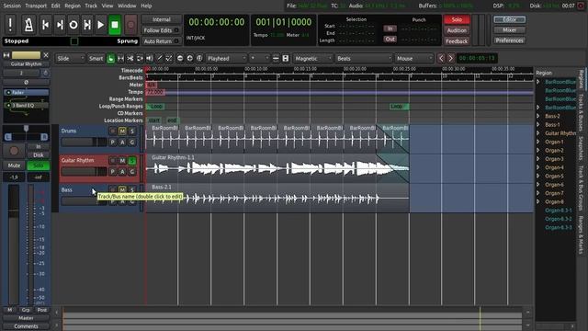Viewport: 588px width, 331px height.
Task: Toggle the metronome click icon
Action: click(x=28, y=25)
